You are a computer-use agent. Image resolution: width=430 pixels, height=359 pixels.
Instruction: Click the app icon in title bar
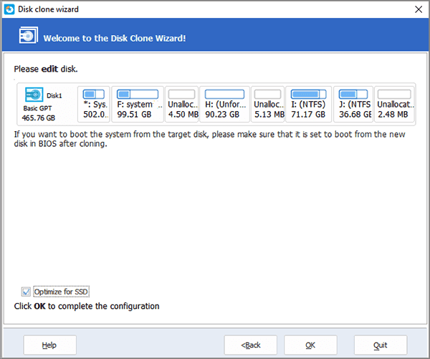click(9, 9)
